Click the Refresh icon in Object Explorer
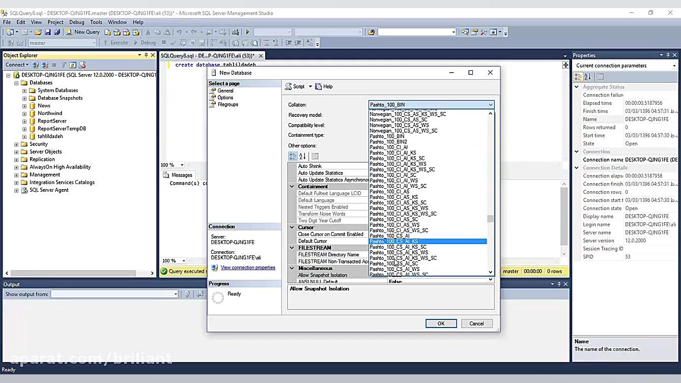The height and width of the screenshot is (383, 681). (73, 65)
